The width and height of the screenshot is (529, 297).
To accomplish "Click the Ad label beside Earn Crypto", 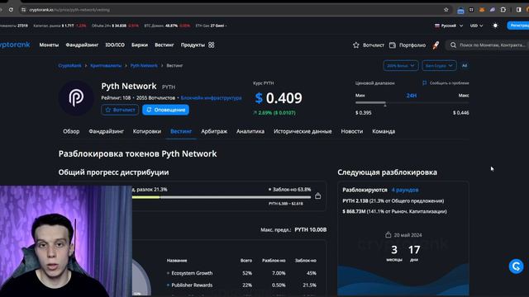I will tap(465, 66).
